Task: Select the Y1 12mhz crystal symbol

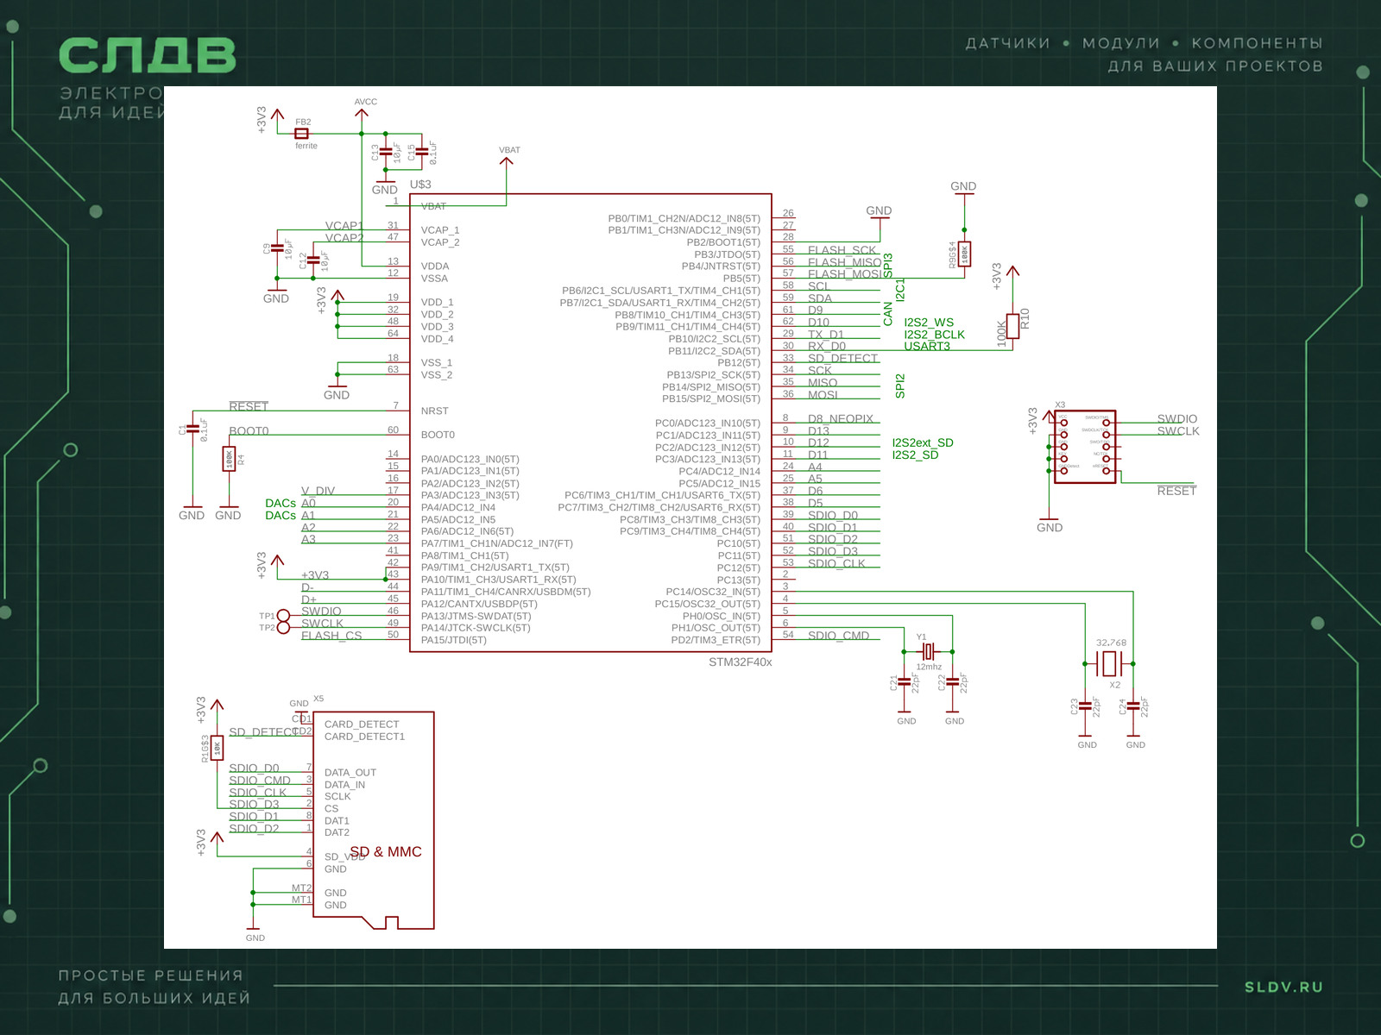Action: coord(928,651)
